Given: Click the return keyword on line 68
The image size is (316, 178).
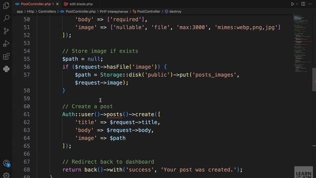Looking at the screenshot, I should [72, 170].
